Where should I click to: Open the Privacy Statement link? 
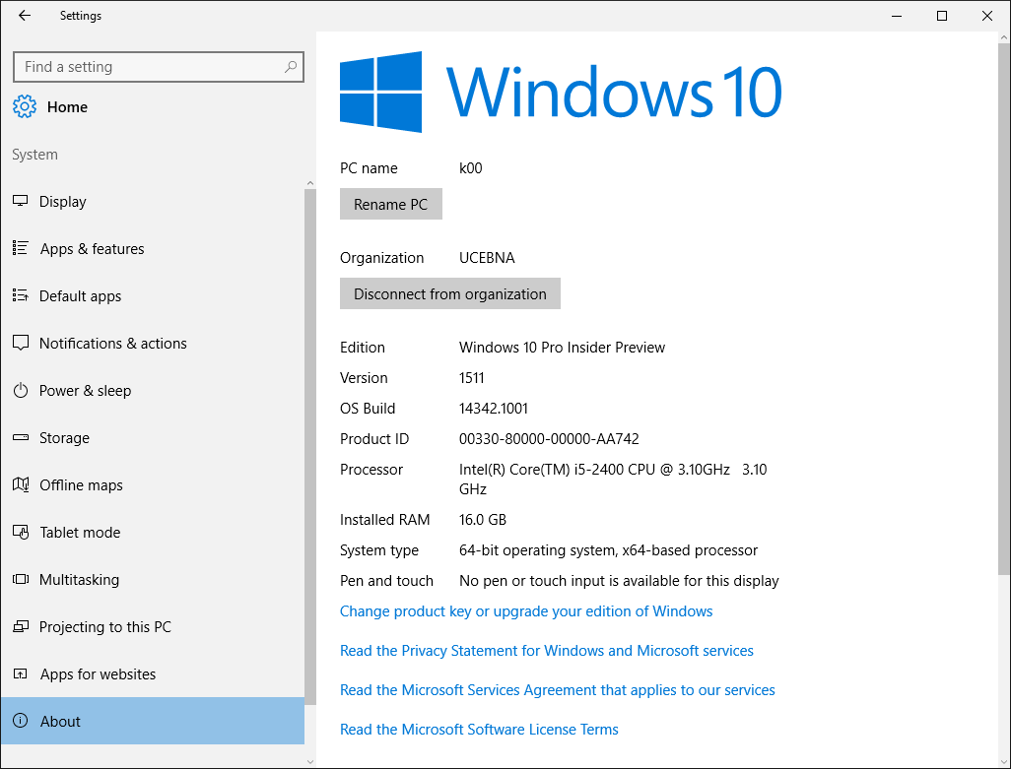pos(547,651)
